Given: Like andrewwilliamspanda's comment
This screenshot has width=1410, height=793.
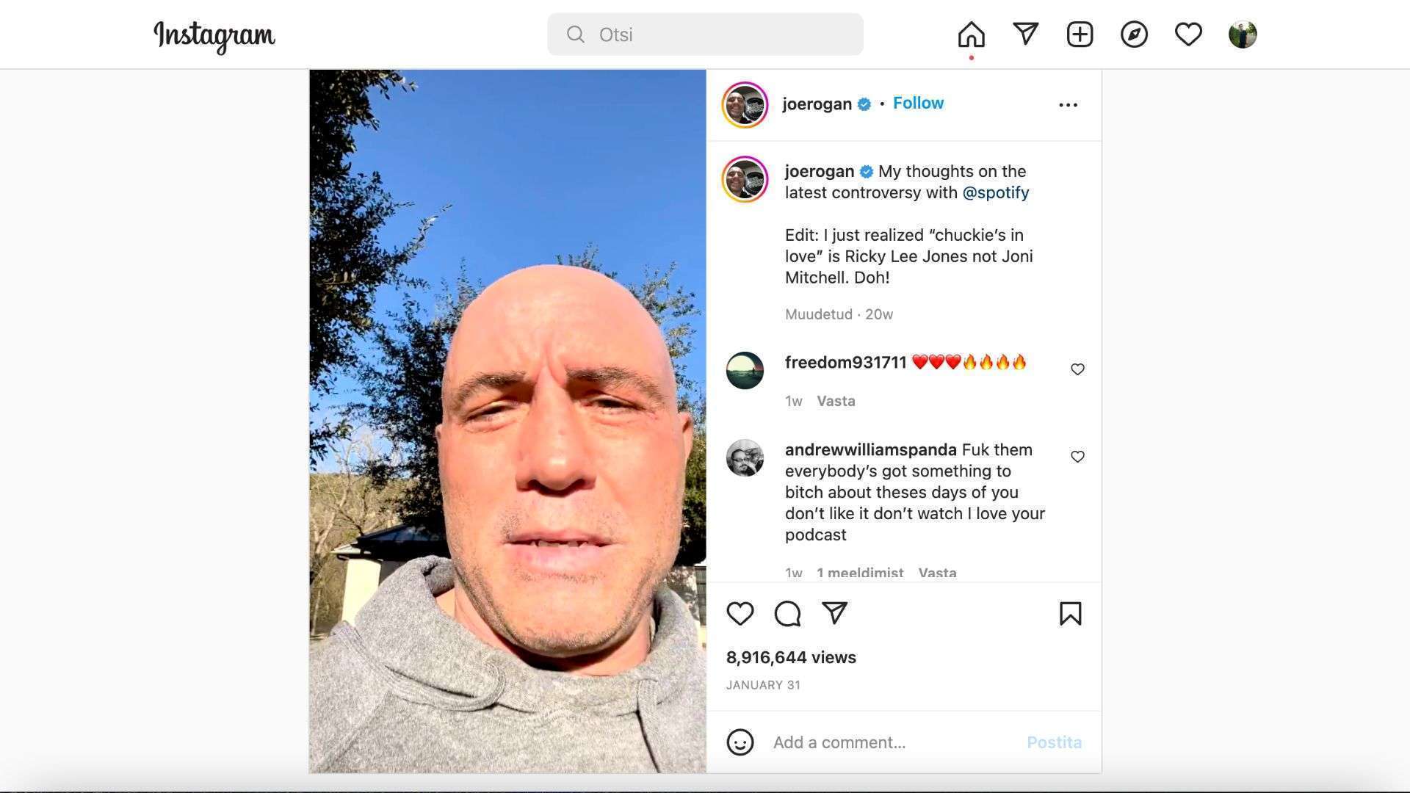Looking at the screenshot, I should (1077, 457).
